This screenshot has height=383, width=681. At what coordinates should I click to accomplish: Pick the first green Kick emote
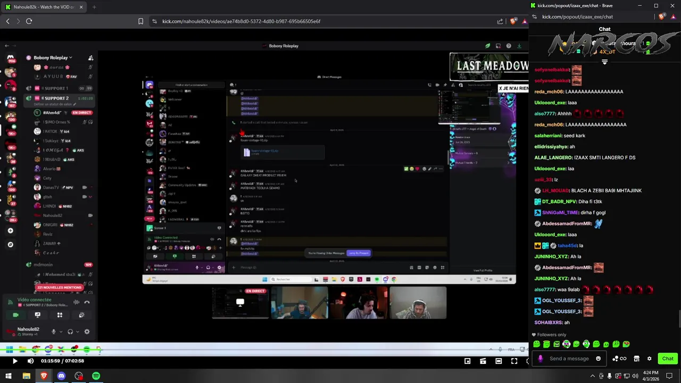click(x=536, y=344)
